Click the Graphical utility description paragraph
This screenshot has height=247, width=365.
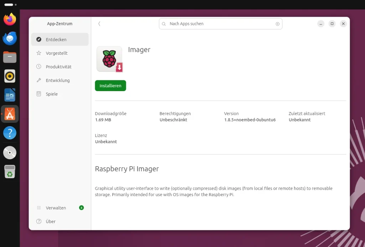click(x=214, y=191)
